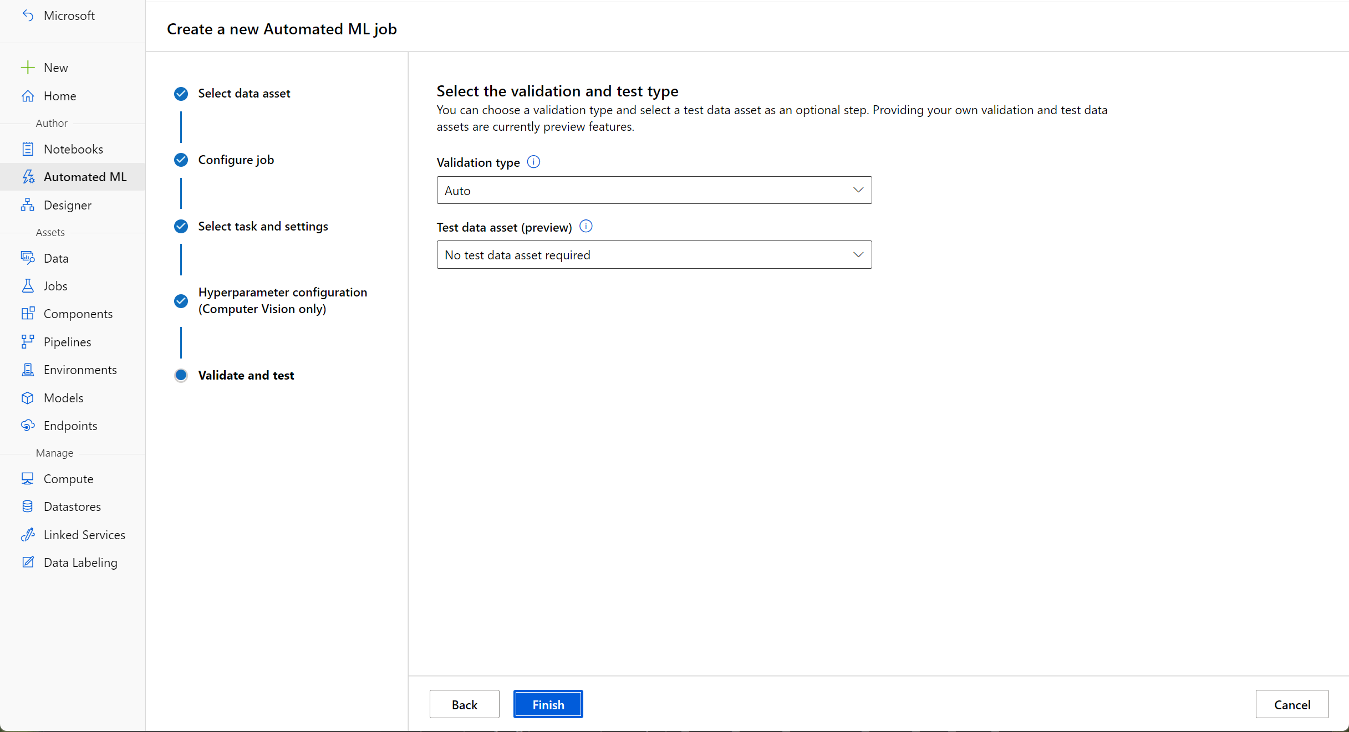Click the Validation type info icon
This screenshot has width=1349, height=732.
(533, 162)
